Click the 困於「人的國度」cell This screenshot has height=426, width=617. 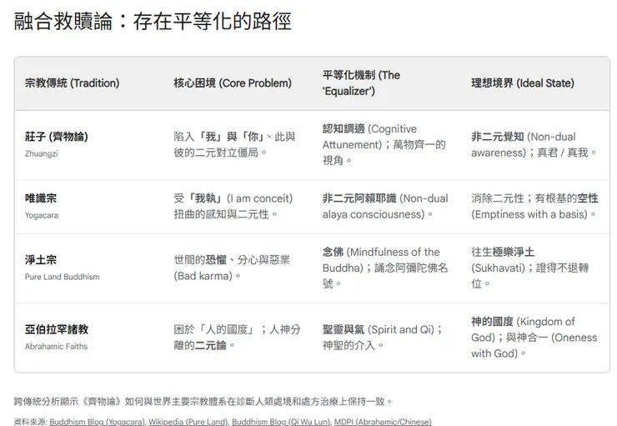(x=237, y=338)
